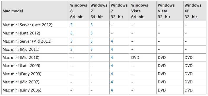The image size is (208, 96).
Task: Open Windows 7 32-bit link for Mac mini Server (Mid 2011)
Action: tap(112, 41)
